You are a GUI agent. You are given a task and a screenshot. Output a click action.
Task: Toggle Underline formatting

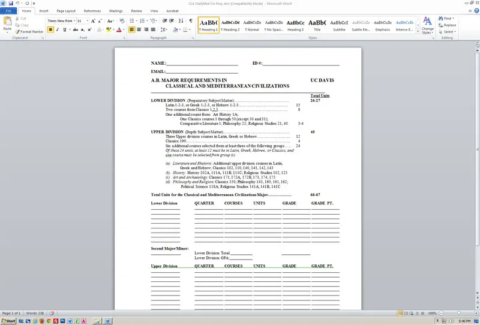point(65,30)
